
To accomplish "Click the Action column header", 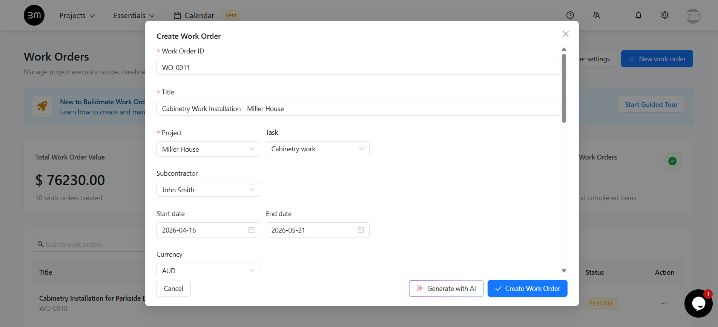I will pyautogui.click(x=664, y=272).
